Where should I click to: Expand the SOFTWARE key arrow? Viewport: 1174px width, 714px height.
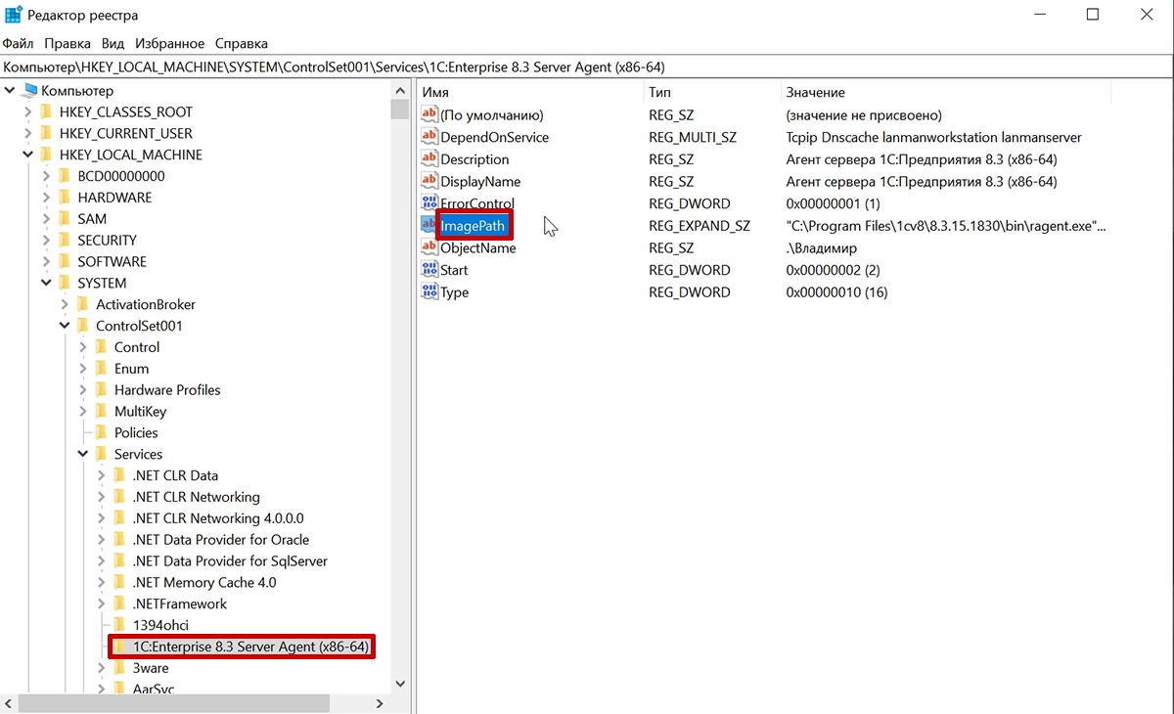coord(47,261)
